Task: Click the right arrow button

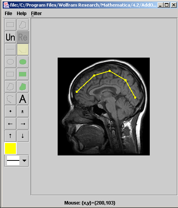Action: point(23,124)
